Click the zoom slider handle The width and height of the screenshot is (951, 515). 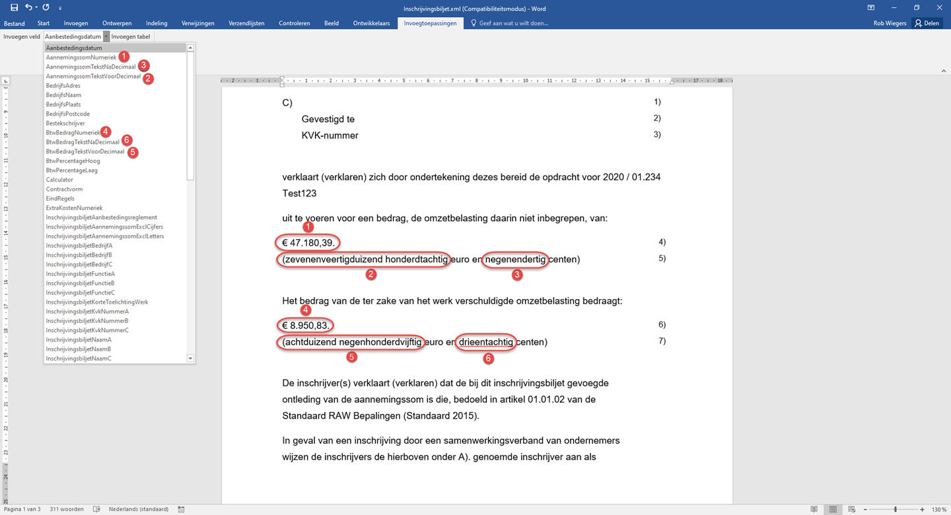coord(896,509)
